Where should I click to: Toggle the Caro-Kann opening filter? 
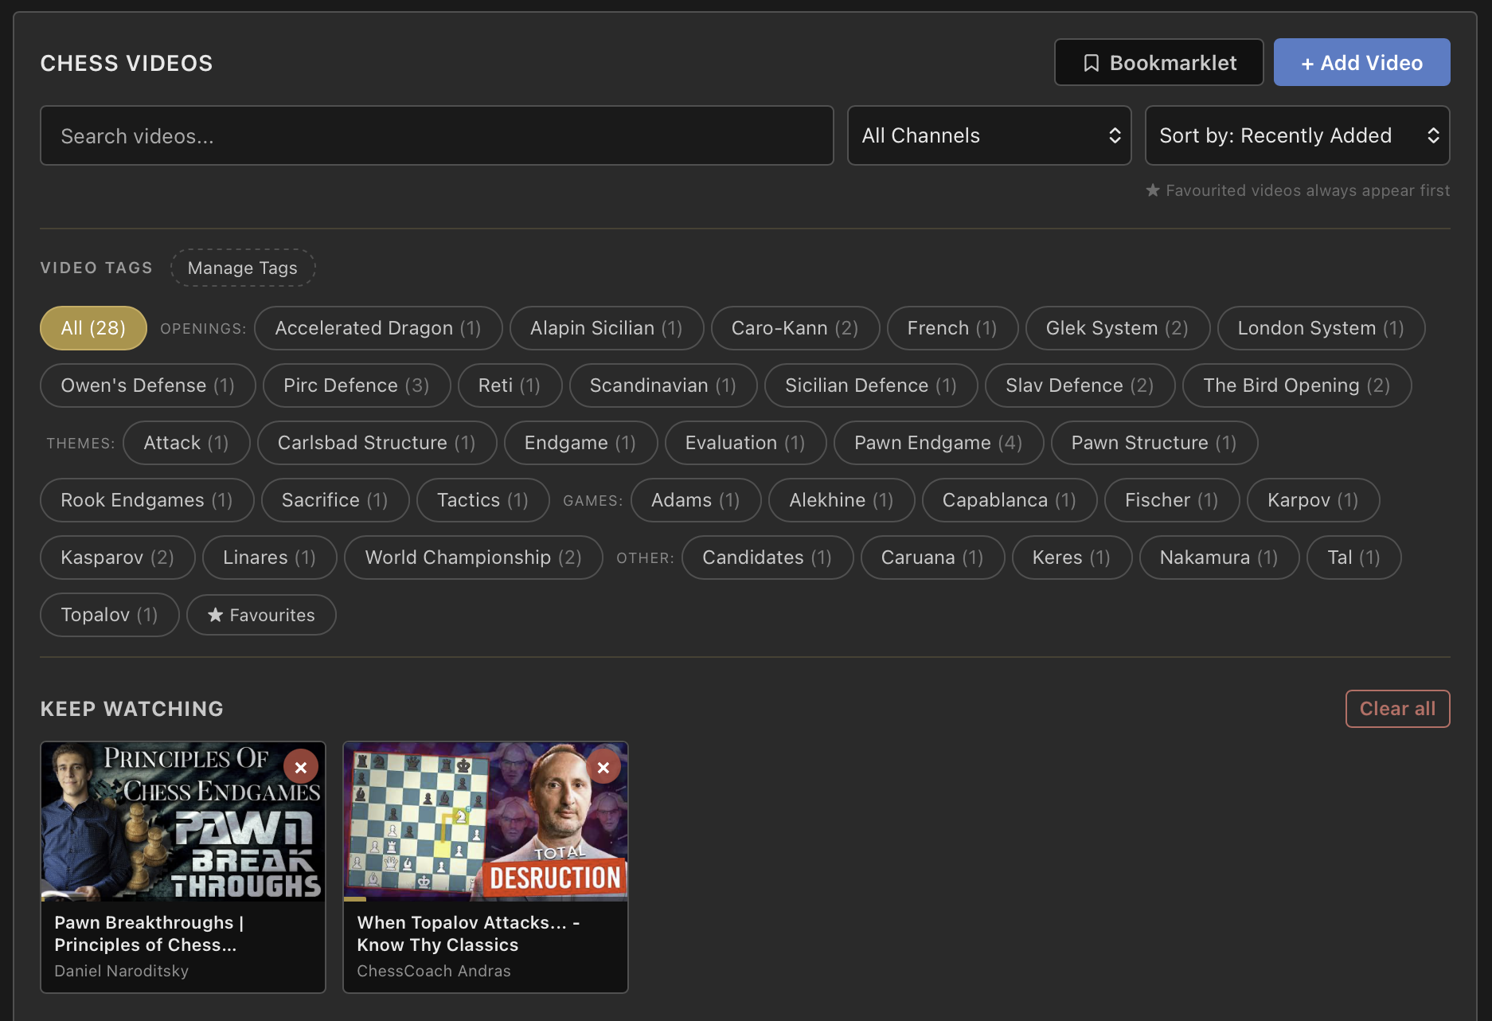pos(795,327)
